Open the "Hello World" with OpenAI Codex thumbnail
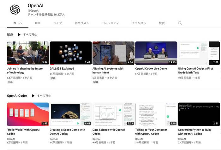Screen dimensions: 221x150 pyautogui.click(x=28, y=114)
